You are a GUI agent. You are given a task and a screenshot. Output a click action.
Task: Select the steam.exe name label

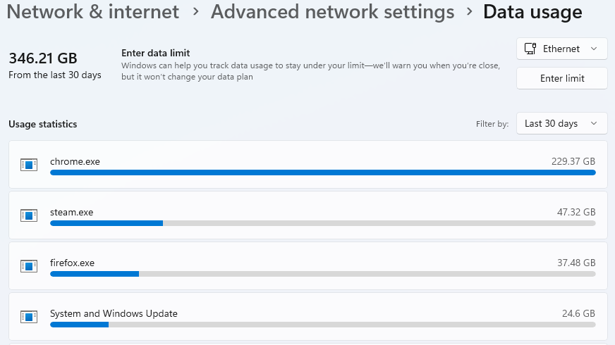(x=71, y=212)
